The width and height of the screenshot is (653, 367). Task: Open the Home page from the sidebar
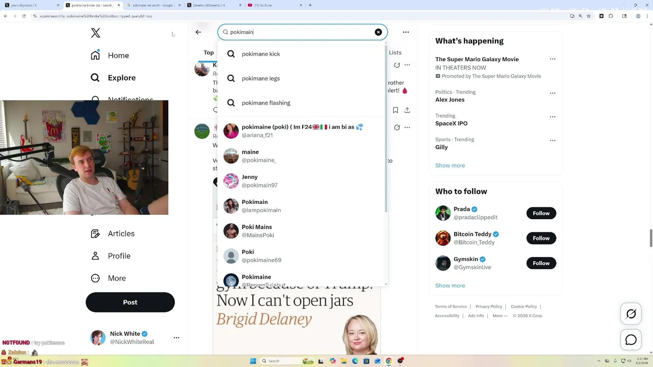(x=110, y=56)
